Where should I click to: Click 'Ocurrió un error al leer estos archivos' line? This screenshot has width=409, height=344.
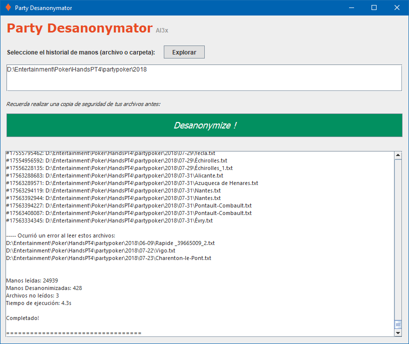(61, 235)
